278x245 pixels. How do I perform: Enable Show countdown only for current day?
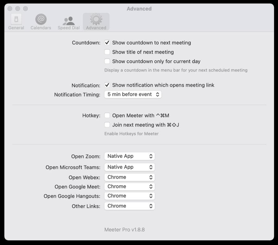[107, 61]
